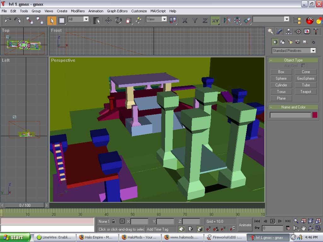
Task: Click the time slider right arrow
Action: point(47,205)
